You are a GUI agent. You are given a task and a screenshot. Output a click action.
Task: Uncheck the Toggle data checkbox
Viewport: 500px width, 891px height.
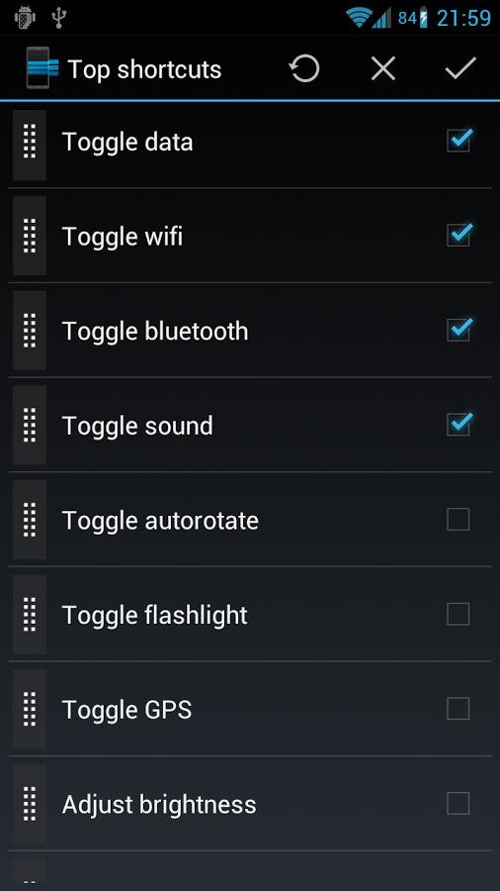tap(458, 141)
